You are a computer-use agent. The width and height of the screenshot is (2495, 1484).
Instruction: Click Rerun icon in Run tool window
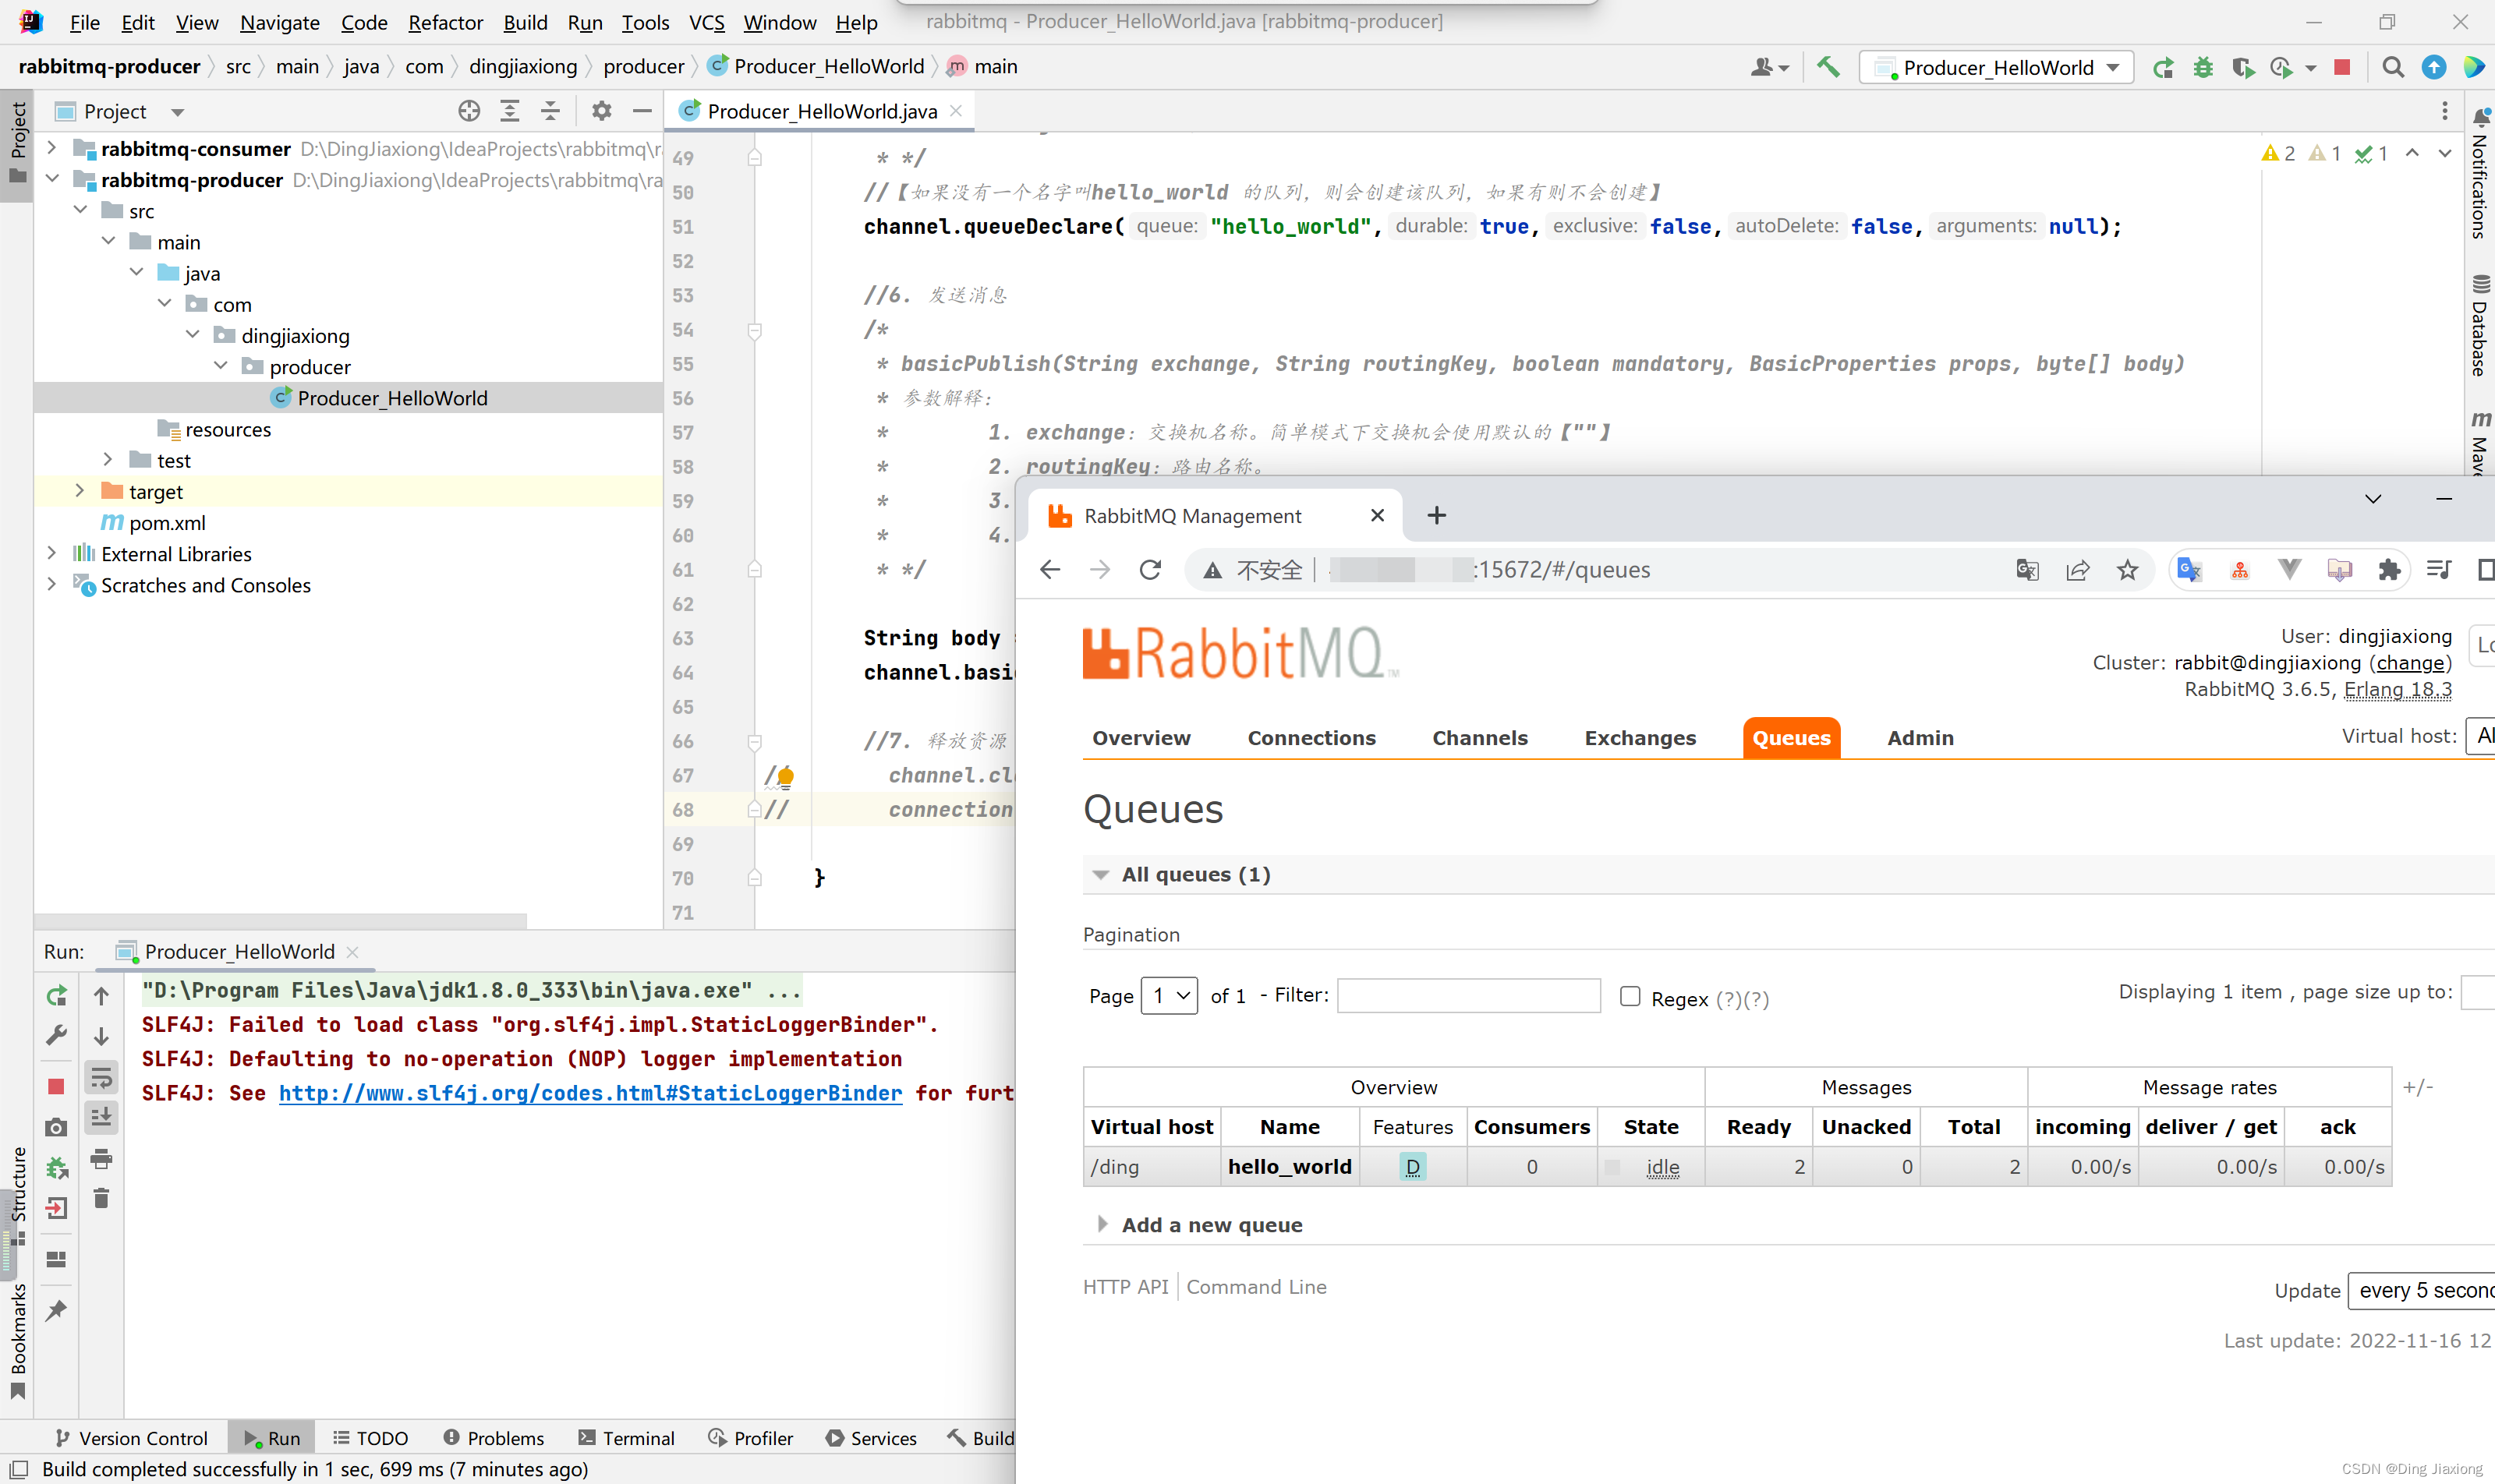coord(56,996)
